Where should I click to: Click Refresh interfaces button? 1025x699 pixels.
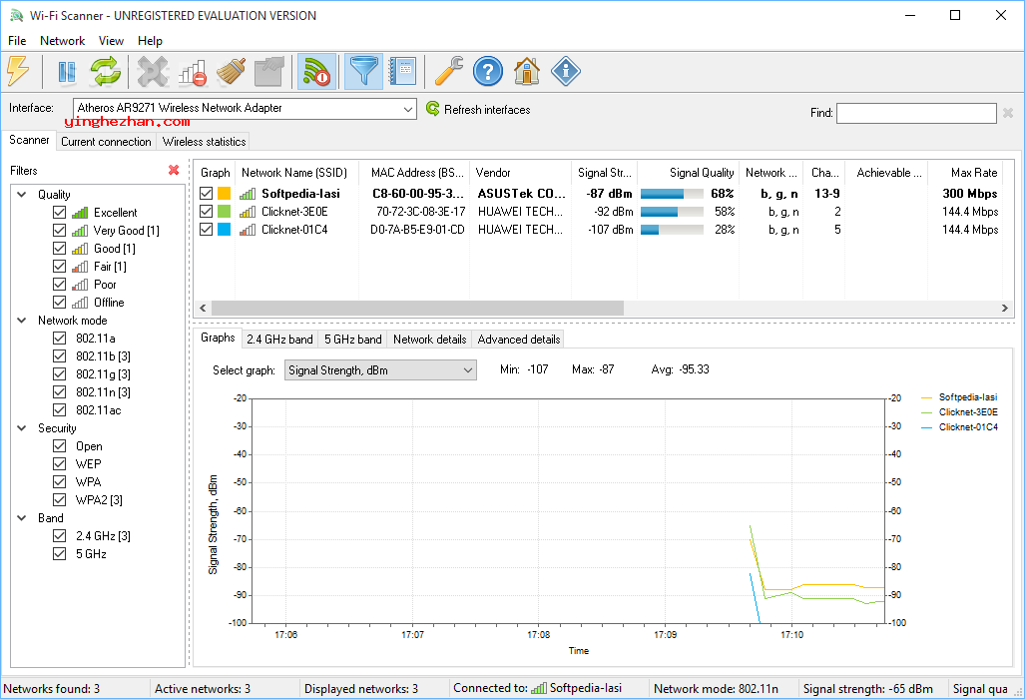click(478, 109)
